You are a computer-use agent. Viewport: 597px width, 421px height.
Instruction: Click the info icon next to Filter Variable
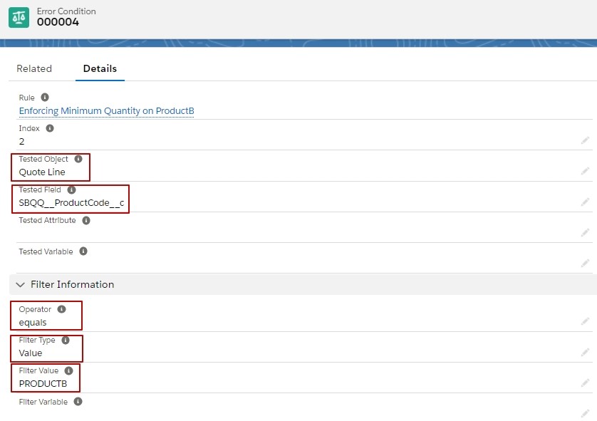click(x=78, y=402)
